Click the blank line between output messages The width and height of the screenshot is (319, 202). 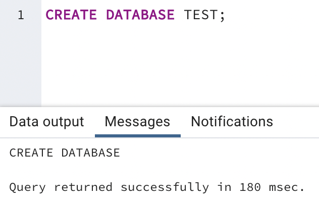pos(159,170)
